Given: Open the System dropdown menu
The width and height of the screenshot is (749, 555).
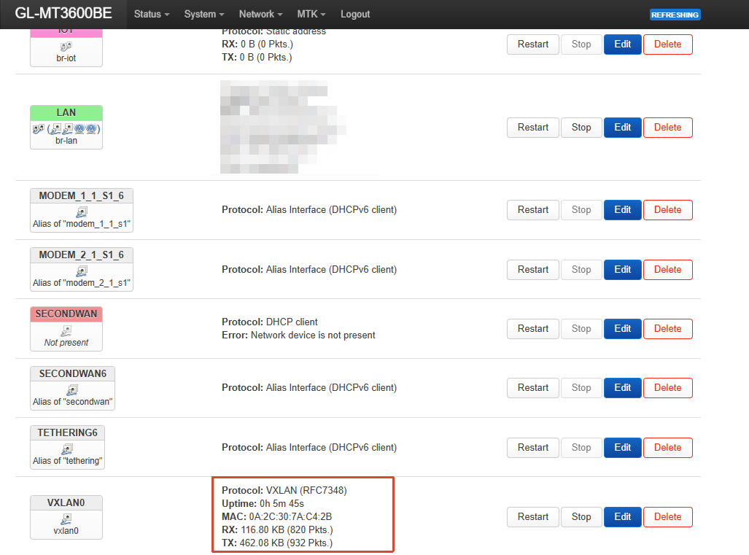Looking at the screenshot, I should [x=204, y=15].
